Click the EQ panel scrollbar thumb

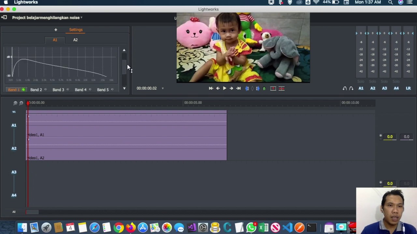tap(124, 68)
